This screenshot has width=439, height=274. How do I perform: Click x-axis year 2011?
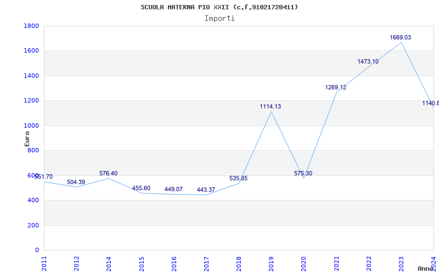pos(44,264)
